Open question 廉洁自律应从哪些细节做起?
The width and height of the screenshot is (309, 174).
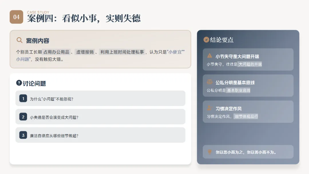click(x=100, y=135)
